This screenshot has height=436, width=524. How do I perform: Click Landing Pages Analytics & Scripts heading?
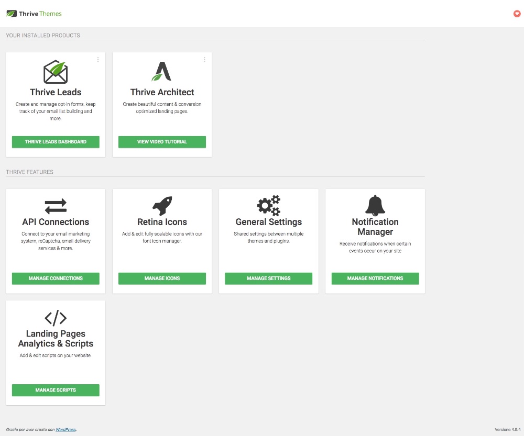coord(56,339)
